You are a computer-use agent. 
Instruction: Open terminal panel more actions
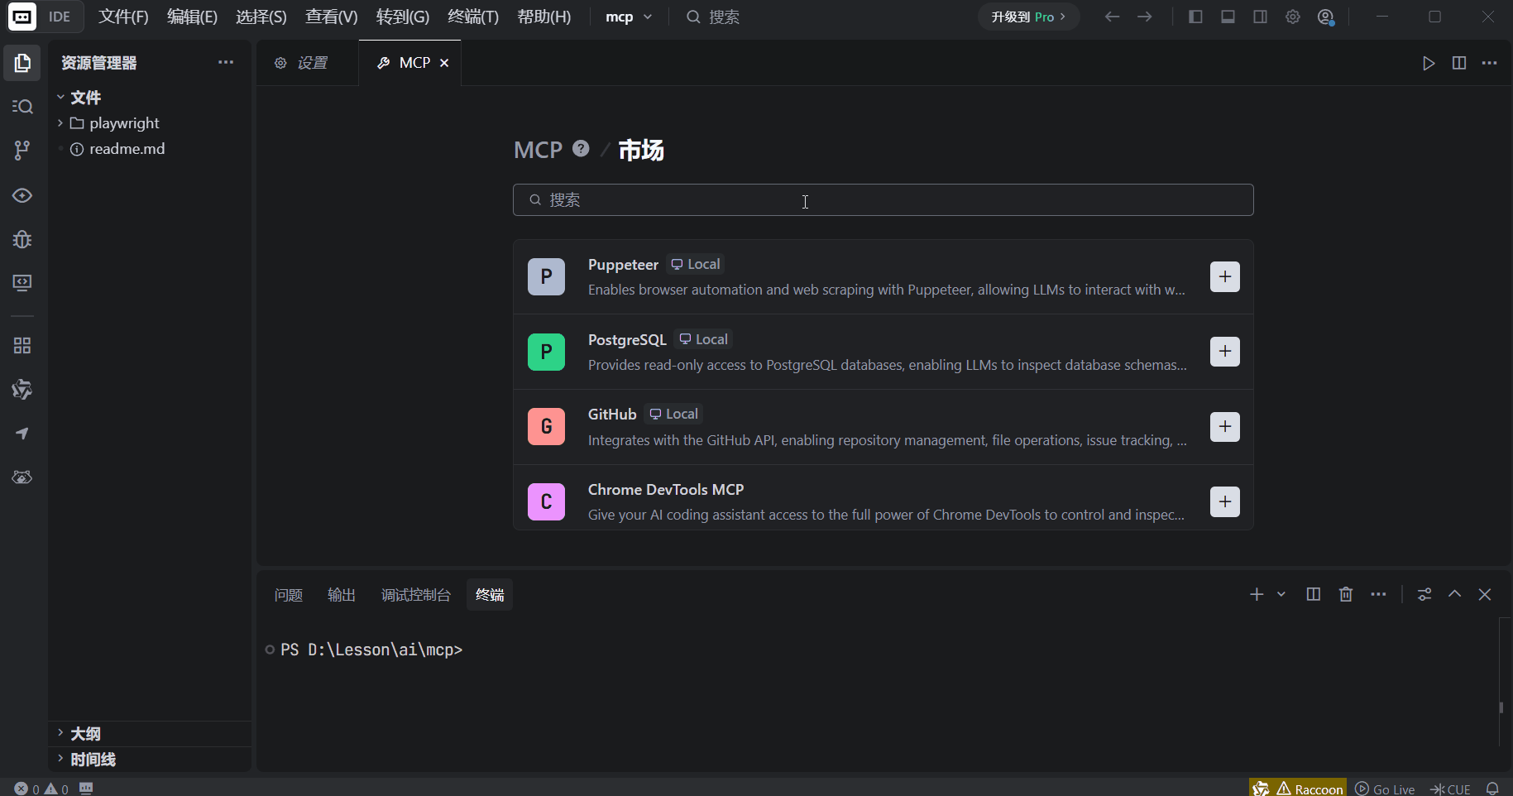click(x=1378, y=595)
